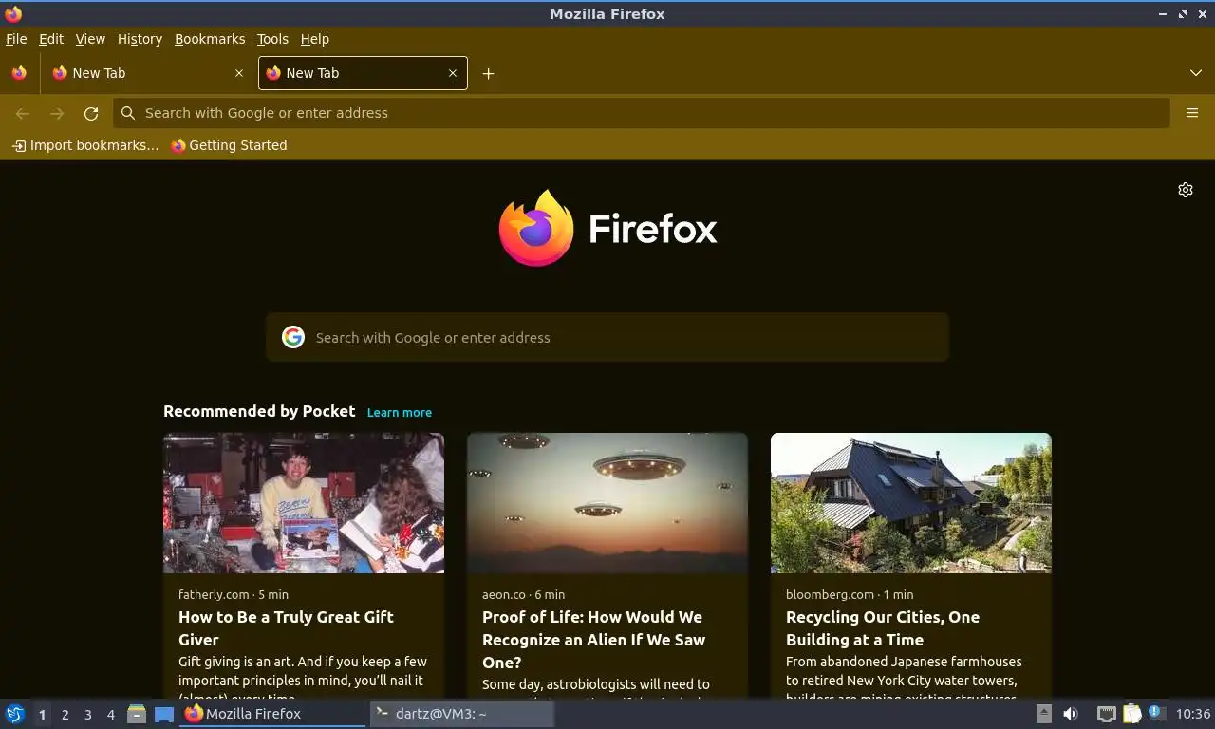Click 'bloomberg.com · 1 min' source text
The image size is (1215, 729).
(x=850, y=594)
